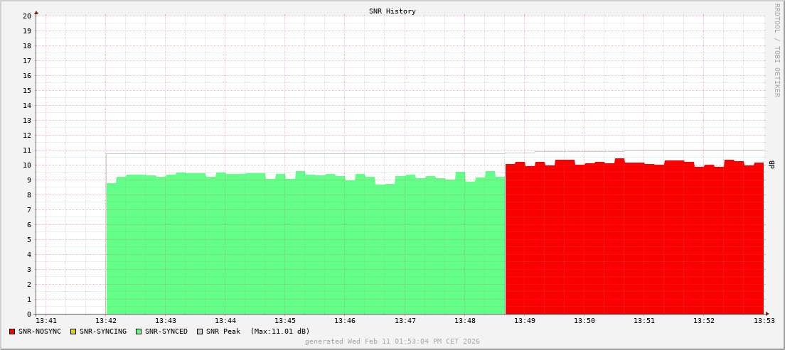
Task: Click the generated timestamp footer text
Action: tap(392, 341)
